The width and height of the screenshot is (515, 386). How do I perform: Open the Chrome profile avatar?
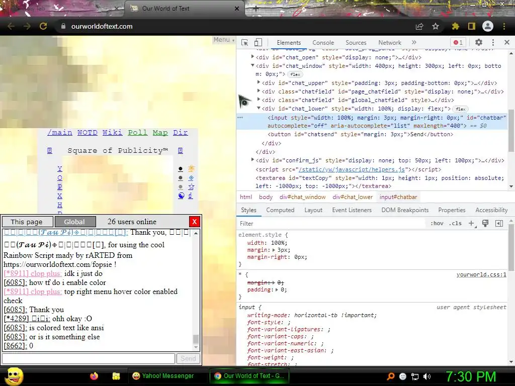click(488, 26)
